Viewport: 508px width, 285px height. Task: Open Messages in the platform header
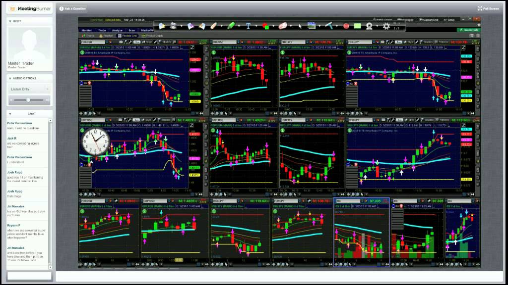point(405,20)
